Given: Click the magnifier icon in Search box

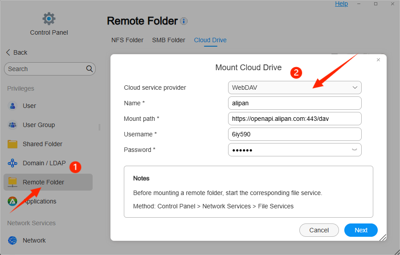Looking at the screenshot, I should [x=89, y=69].
